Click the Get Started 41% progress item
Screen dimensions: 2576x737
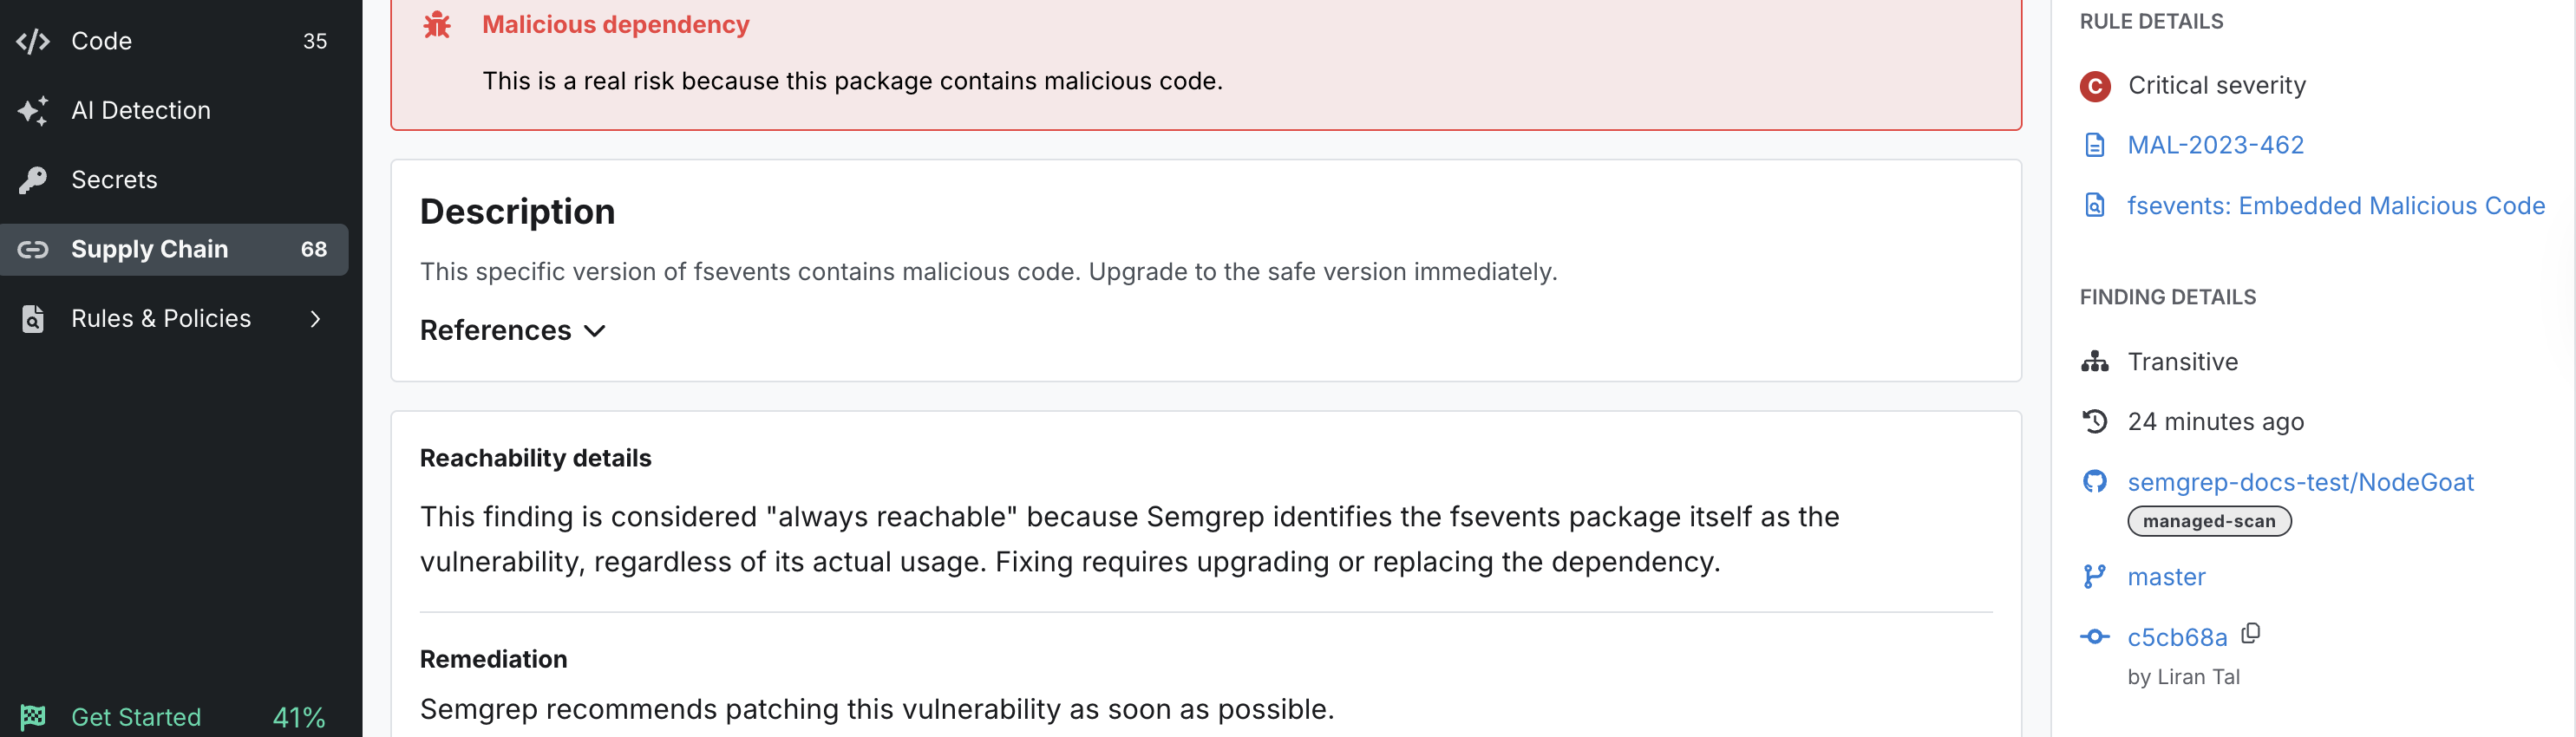(135, 716)
